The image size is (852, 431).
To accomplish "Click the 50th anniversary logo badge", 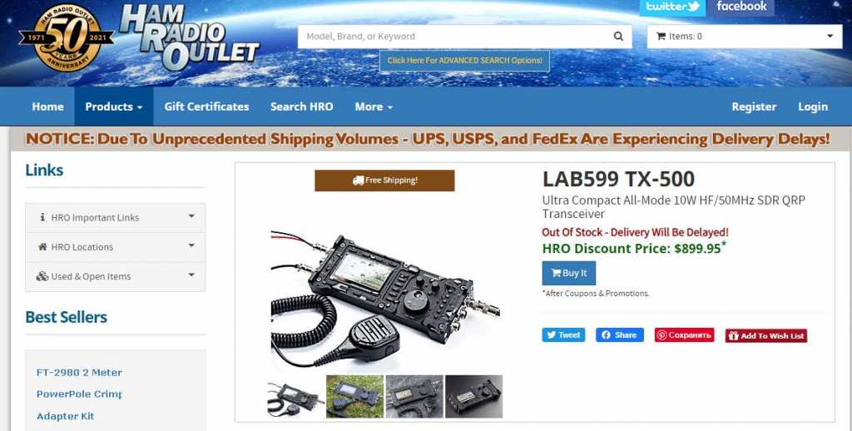I will click(x=67, y=37).
